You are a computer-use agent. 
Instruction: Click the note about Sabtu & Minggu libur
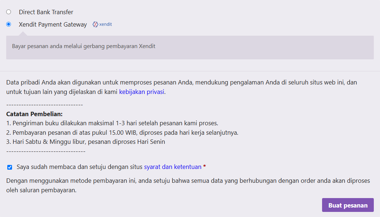tap(86, 142)
